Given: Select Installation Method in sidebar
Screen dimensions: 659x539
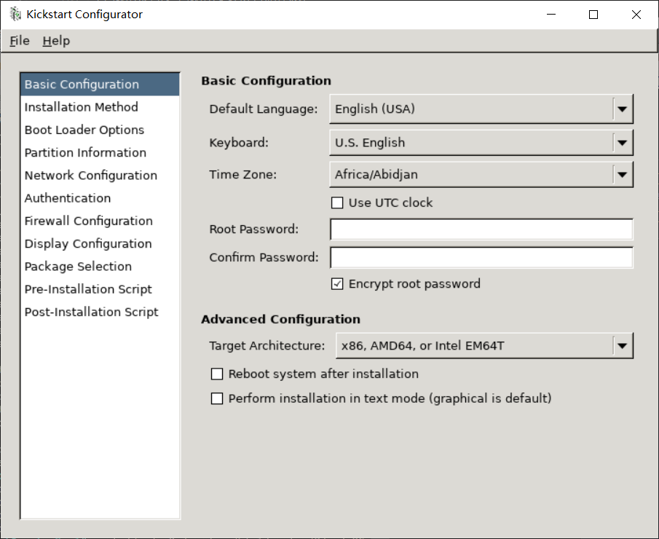Looking at the screenshot, I should [x=81, y=107].
